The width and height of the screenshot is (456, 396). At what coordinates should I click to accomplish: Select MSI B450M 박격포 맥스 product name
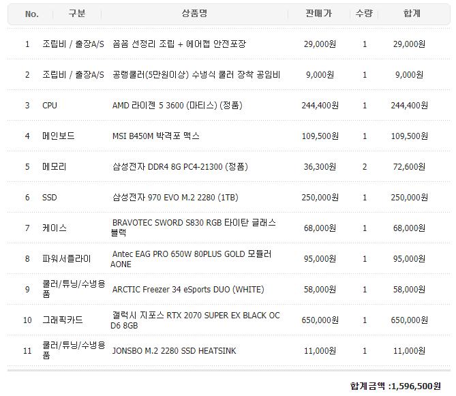click(x=155, y=136)
